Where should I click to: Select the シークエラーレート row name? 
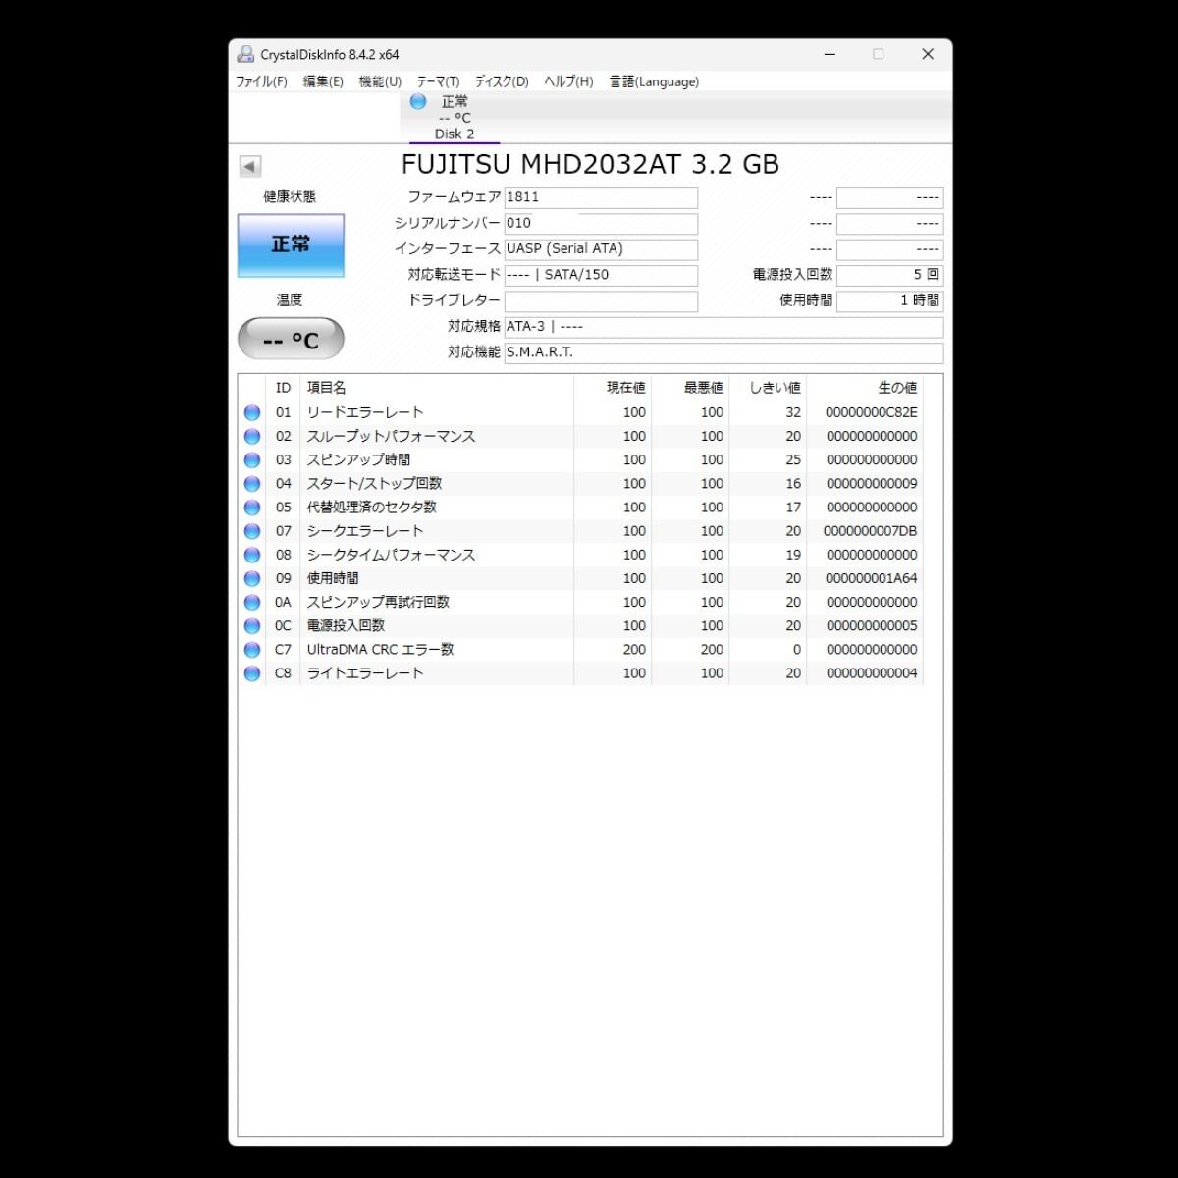pyautogui.click(x=365, y=531)
